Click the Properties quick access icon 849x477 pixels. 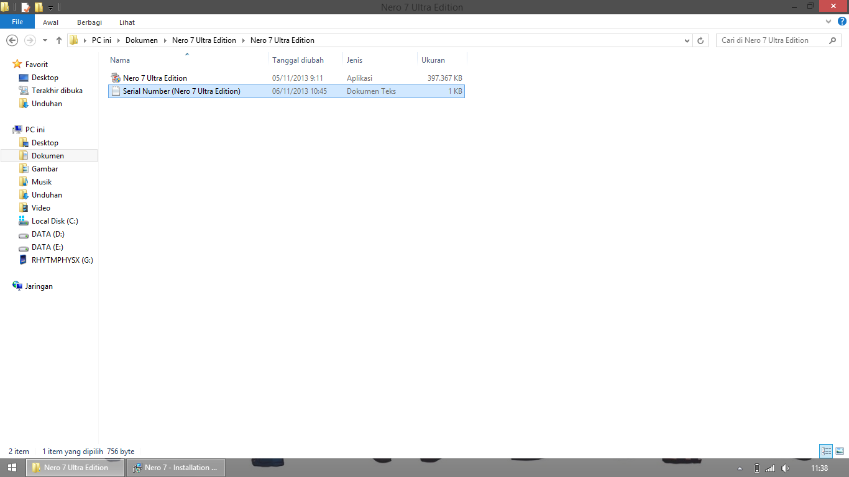25,7
